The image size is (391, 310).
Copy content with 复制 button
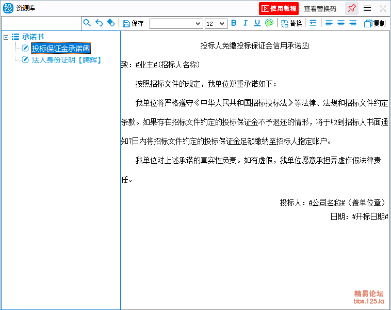click(375, 23)
